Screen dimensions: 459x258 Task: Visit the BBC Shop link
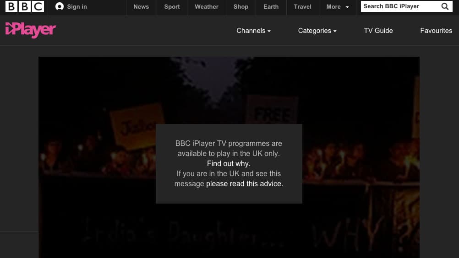[241, 6]
